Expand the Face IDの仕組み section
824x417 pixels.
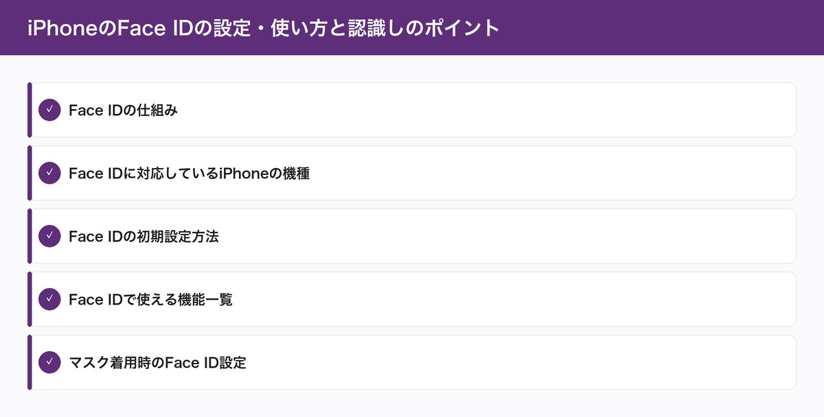tap(412, 110)
